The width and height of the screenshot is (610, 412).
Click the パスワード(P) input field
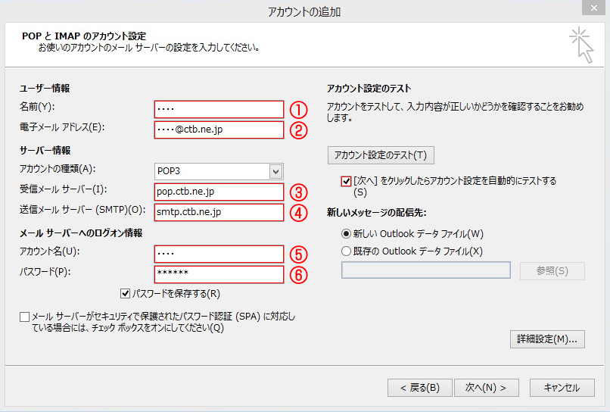pyautogui.click(x=219, y=274)
